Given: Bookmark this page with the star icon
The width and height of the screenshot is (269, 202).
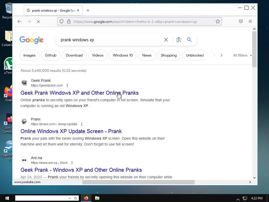Looking at the screenshot, I should 218,22.
